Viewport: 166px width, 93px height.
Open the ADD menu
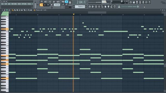click(x=9, y=4)
